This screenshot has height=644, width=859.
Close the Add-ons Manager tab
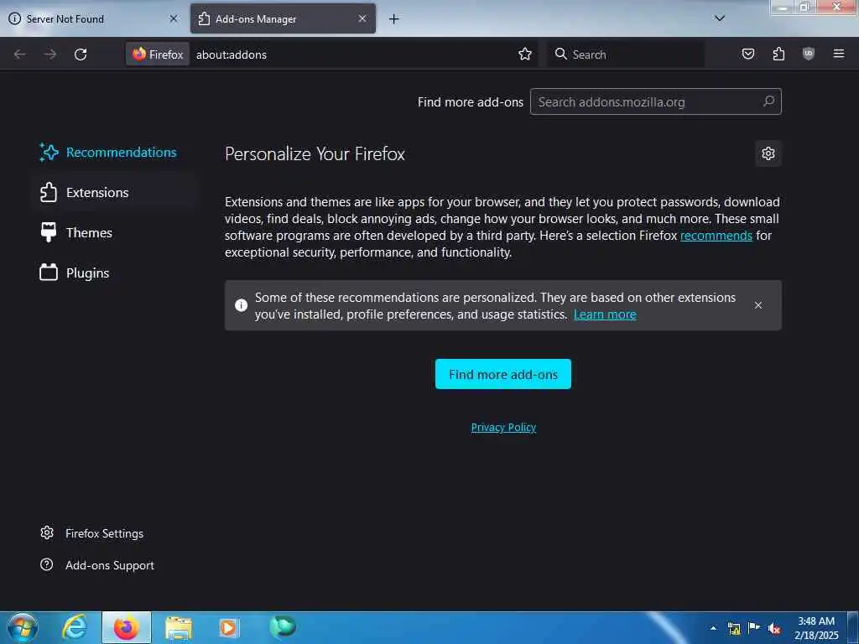[x=362, y=18]
